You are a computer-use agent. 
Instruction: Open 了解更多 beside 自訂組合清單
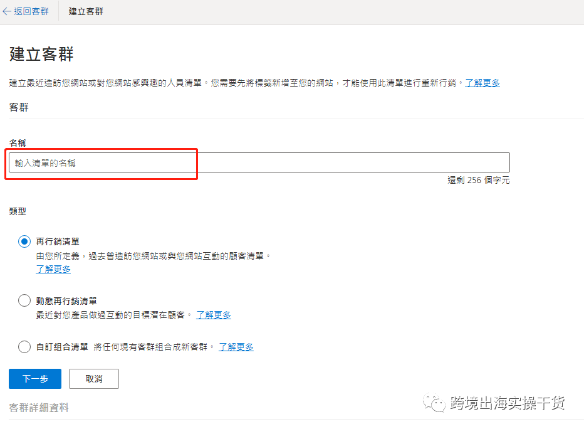point(236,347)
